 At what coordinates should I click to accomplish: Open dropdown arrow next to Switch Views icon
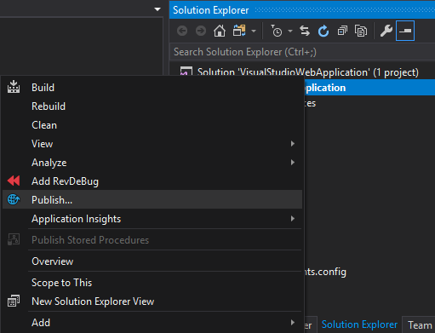[x=254, y=31]
